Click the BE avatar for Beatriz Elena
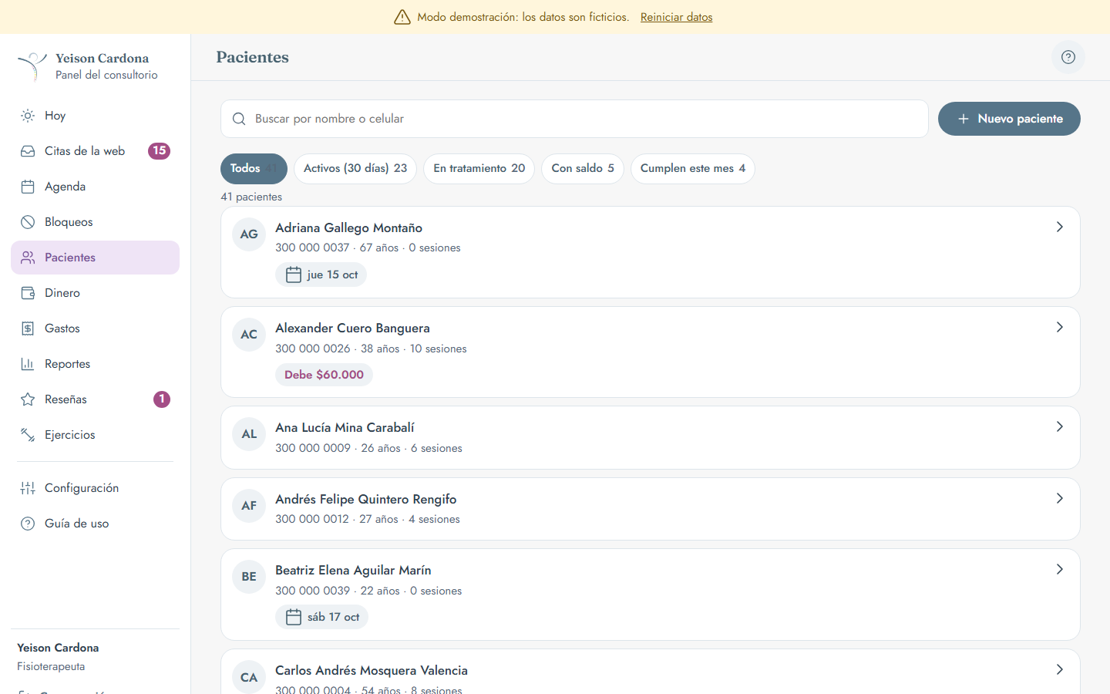This screenshot has height=694, width=1110. 249,577
